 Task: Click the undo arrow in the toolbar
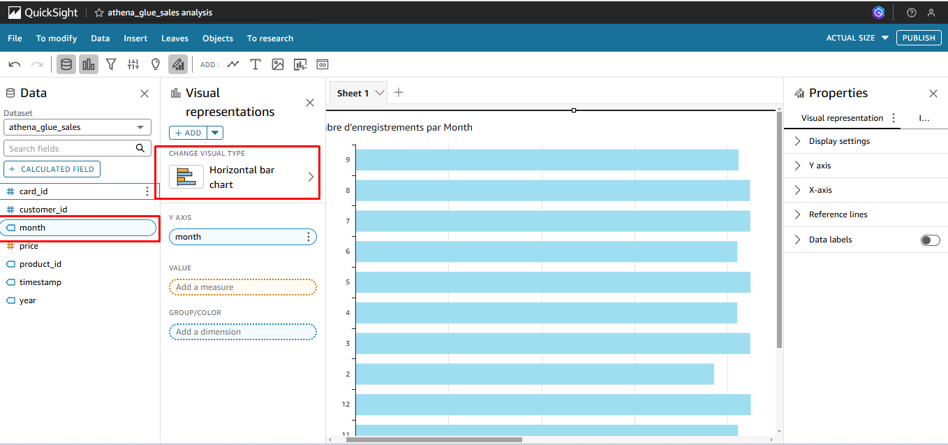[x=15, y=65]
